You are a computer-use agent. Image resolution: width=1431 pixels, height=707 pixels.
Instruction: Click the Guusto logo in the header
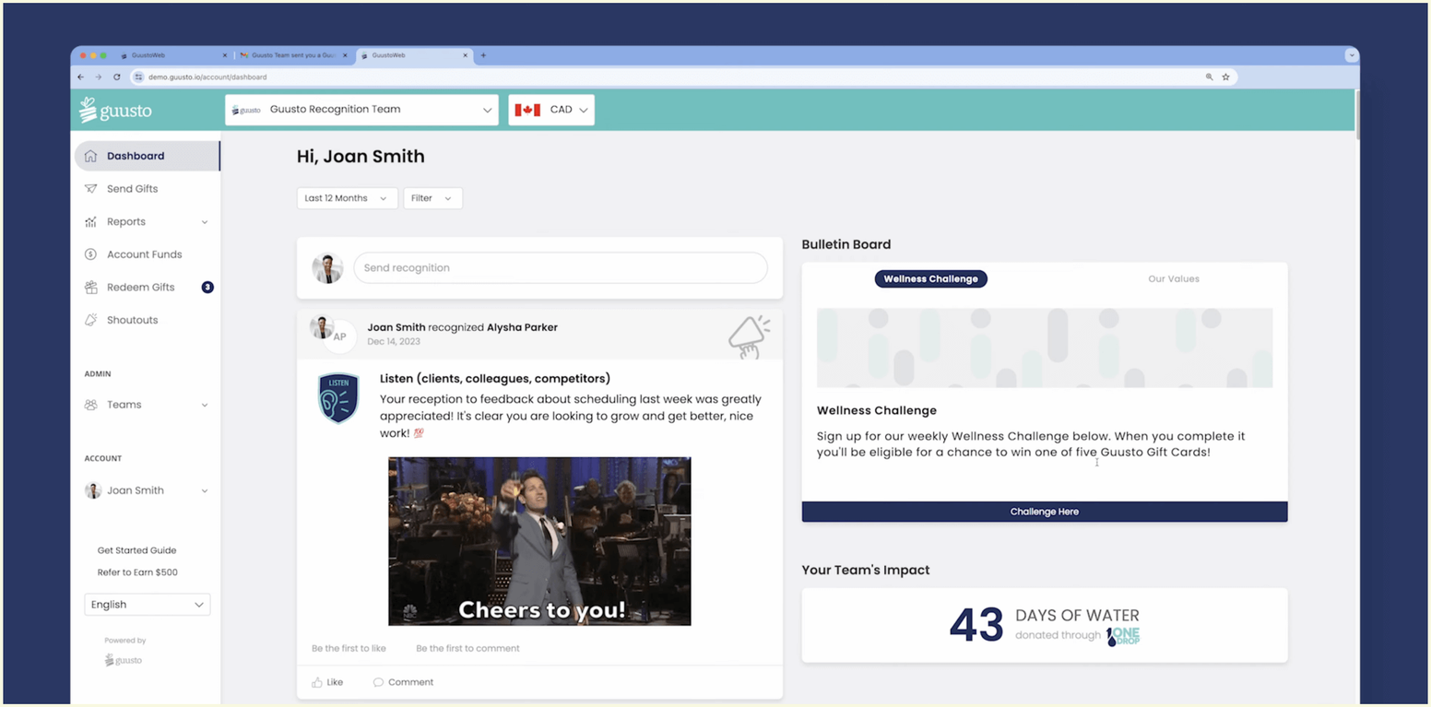pos(115,110)
